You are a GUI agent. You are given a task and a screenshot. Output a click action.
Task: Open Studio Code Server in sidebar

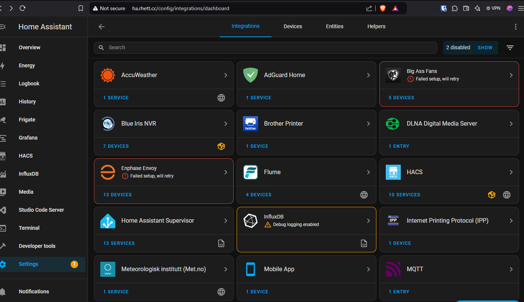click(x=43, y=210)
